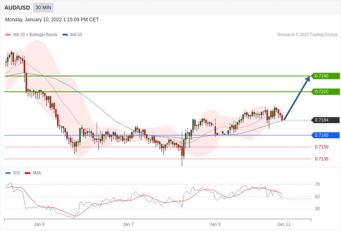This screenshot has height=231, width=341.
Task: Click the Jan 6 date axis label
Action: pyautogui.click(x=39, y=224)
